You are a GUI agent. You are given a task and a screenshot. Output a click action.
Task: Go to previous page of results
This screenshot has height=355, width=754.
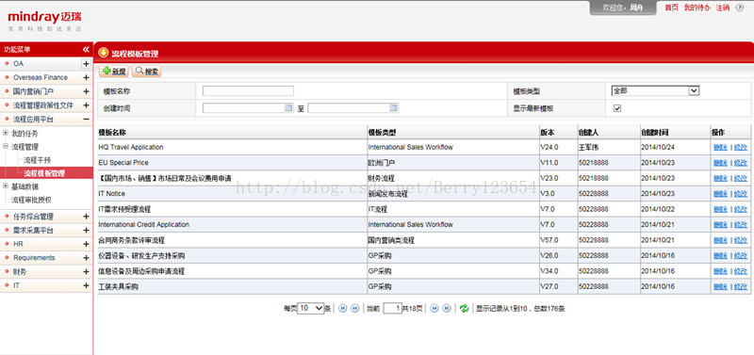[x=355, y=309]
